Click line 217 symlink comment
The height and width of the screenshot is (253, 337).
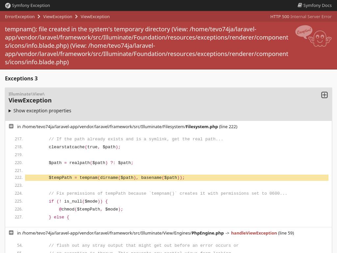tap(136, 139)
